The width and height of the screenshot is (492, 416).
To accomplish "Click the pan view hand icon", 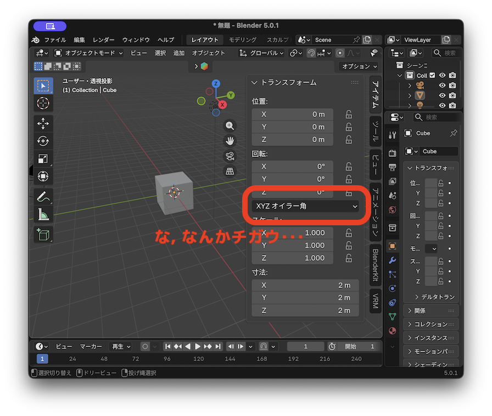I will 230,141.
